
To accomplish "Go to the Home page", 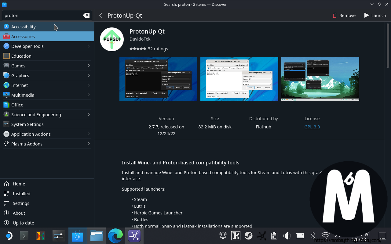I will pyautogui.click(x=47, y=184).
